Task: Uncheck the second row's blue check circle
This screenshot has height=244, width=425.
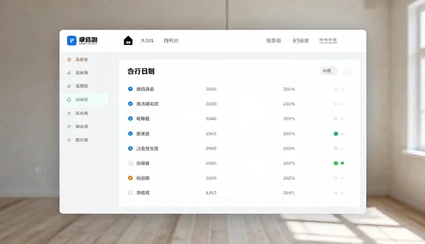Action: [130, 103]
